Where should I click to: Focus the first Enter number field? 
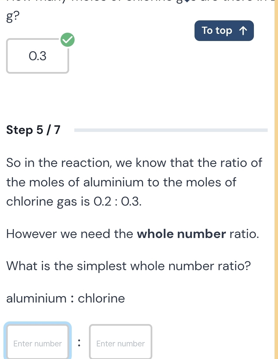[x=38, y=343]
